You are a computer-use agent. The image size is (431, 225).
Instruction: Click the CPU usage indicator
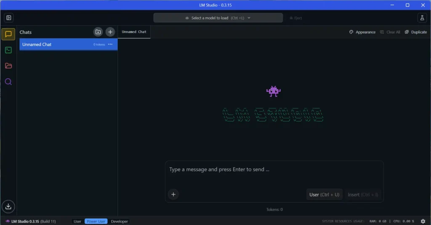click(x=404, y=221)
